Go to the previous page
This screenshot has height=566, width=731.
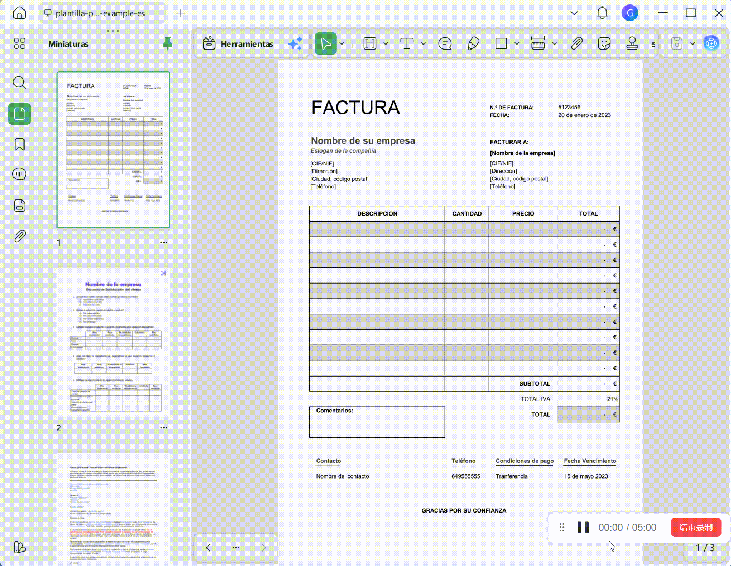tap(208, 548)
